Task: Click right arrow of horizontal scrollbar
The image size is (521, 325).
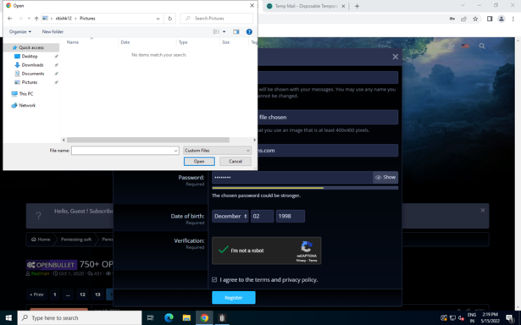Action: (254, 140)
